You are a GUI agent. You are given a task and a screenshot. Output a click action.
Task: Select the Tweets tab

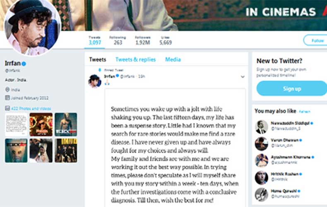[x=98, y=60]
